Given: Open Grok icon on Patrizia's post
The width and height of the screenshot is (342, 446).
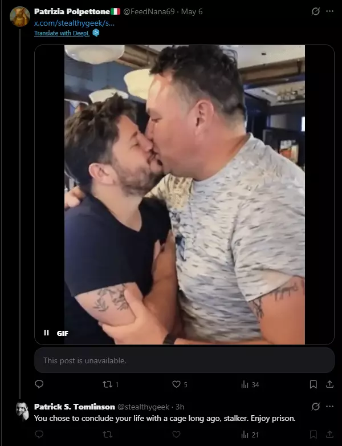Looking at the screenshot, I should 316,11.
